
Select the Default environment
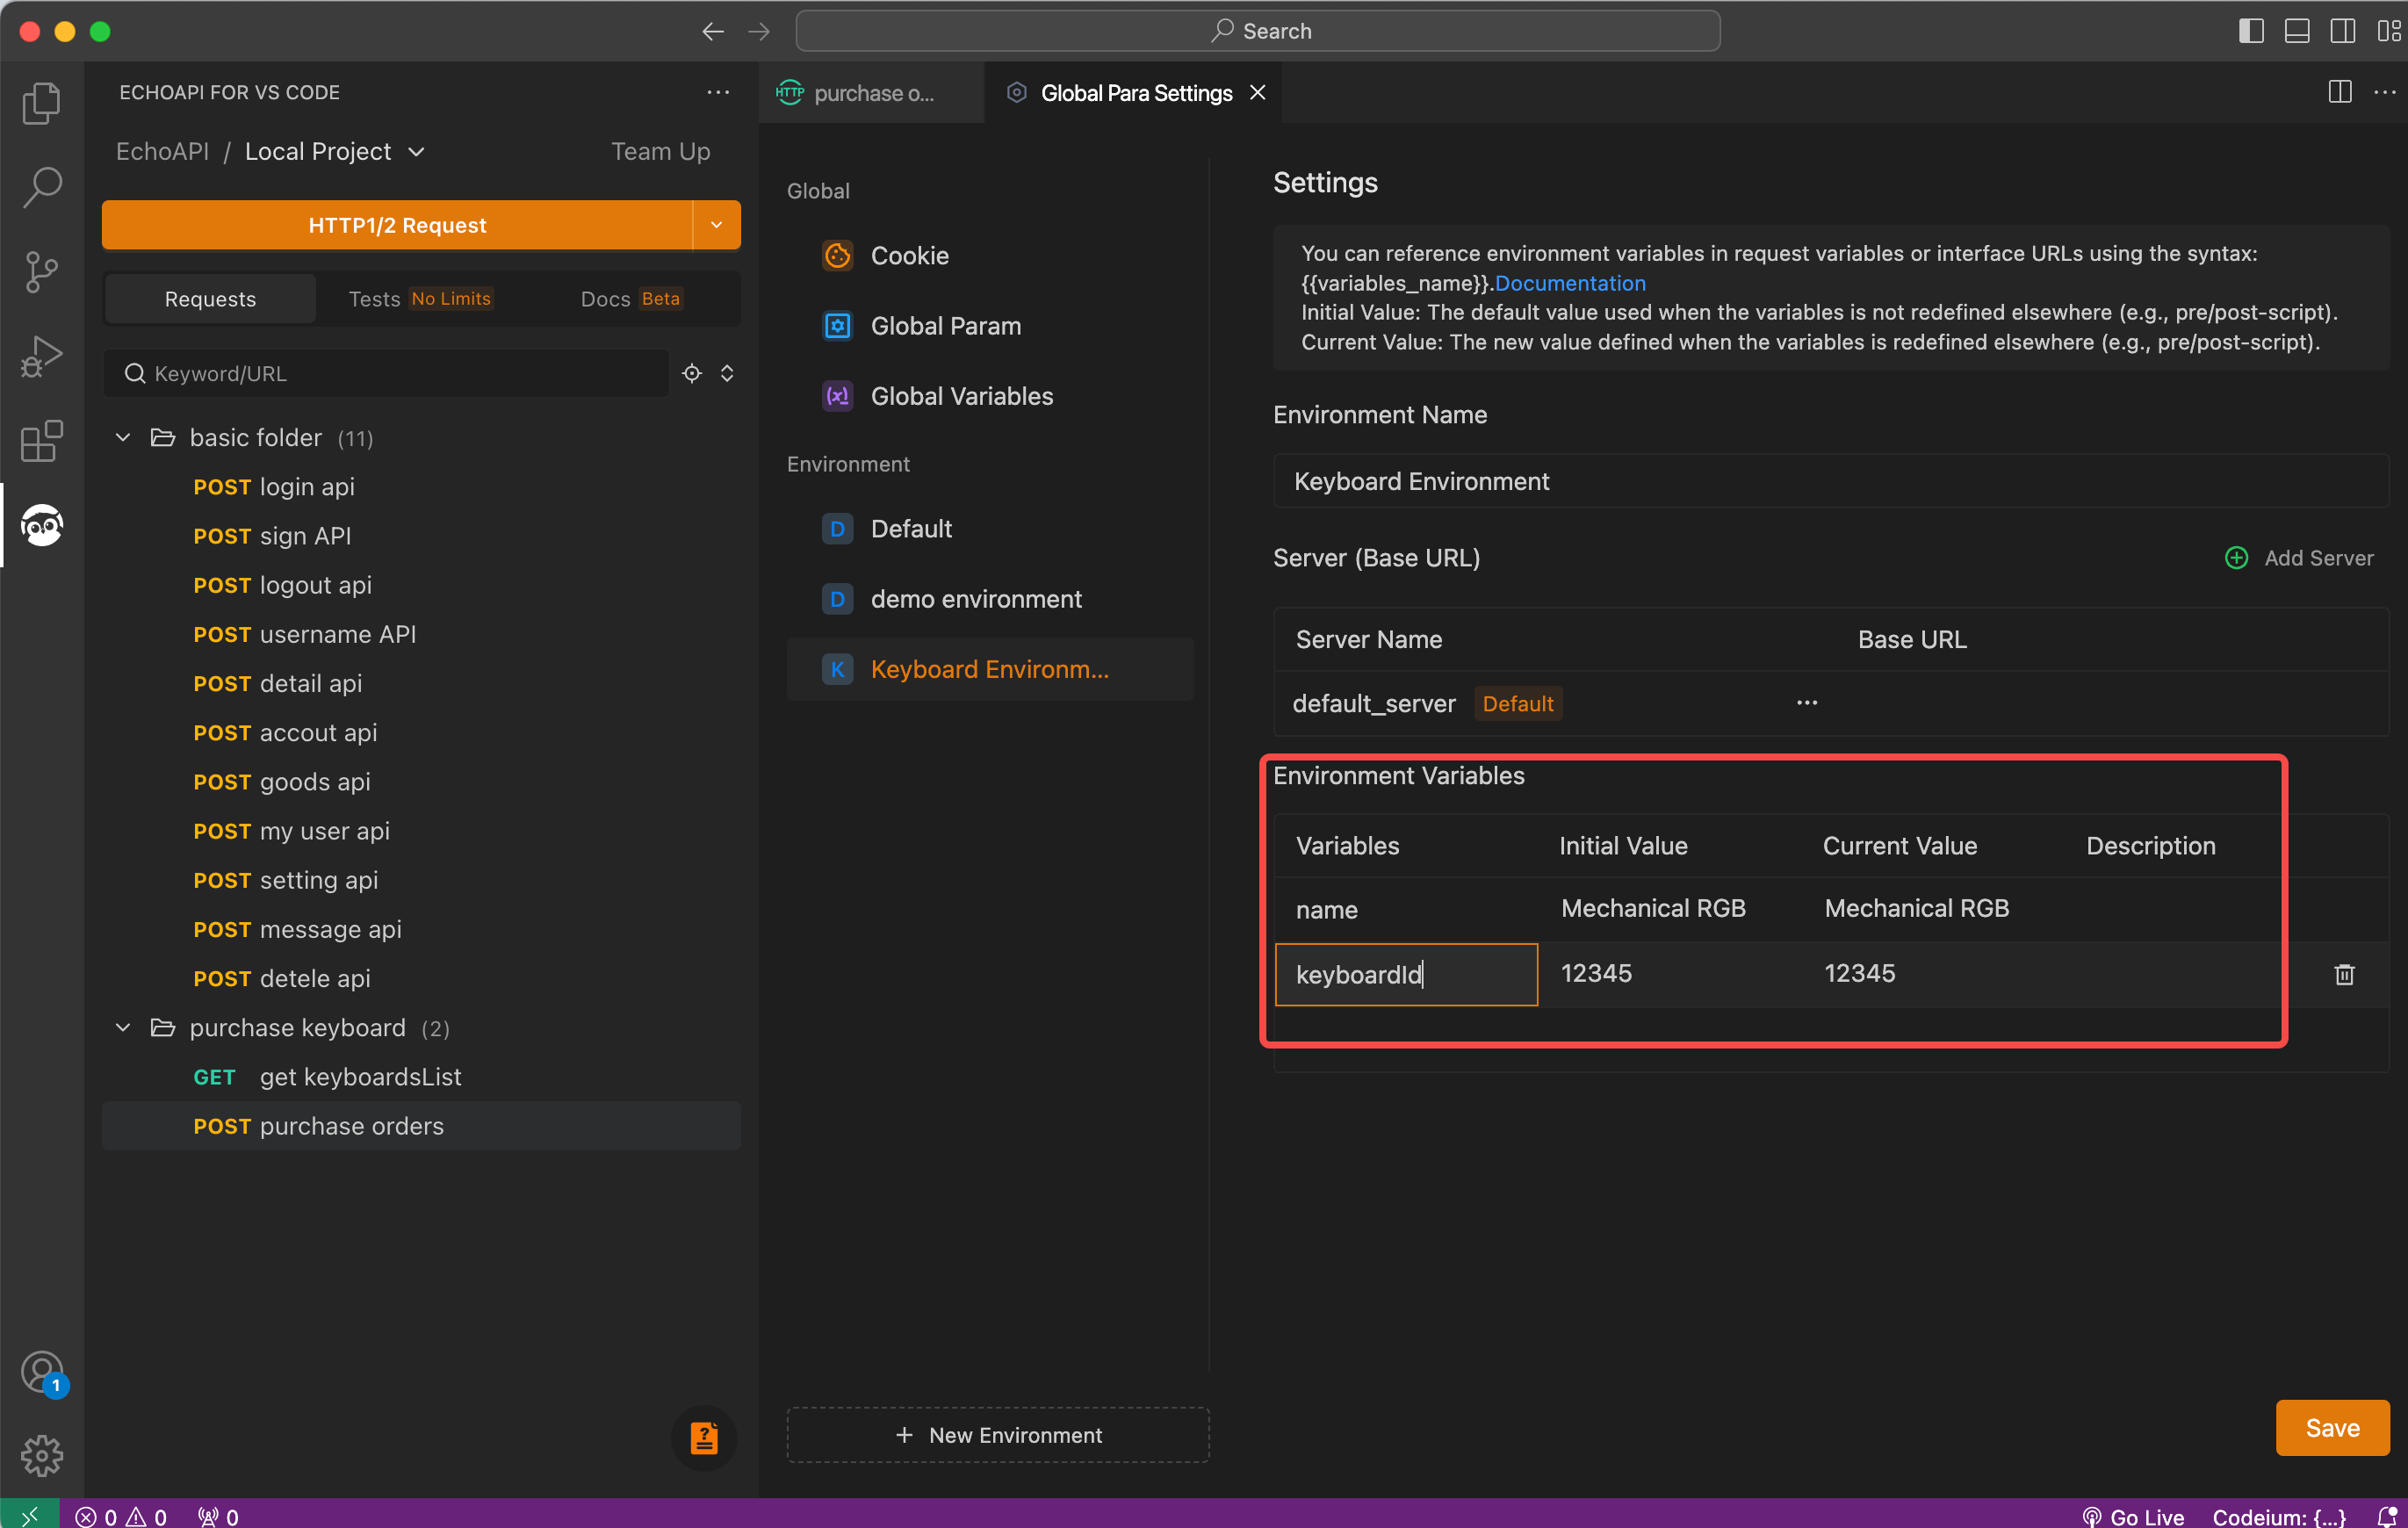pyautogui.click(x=990, y=528)
